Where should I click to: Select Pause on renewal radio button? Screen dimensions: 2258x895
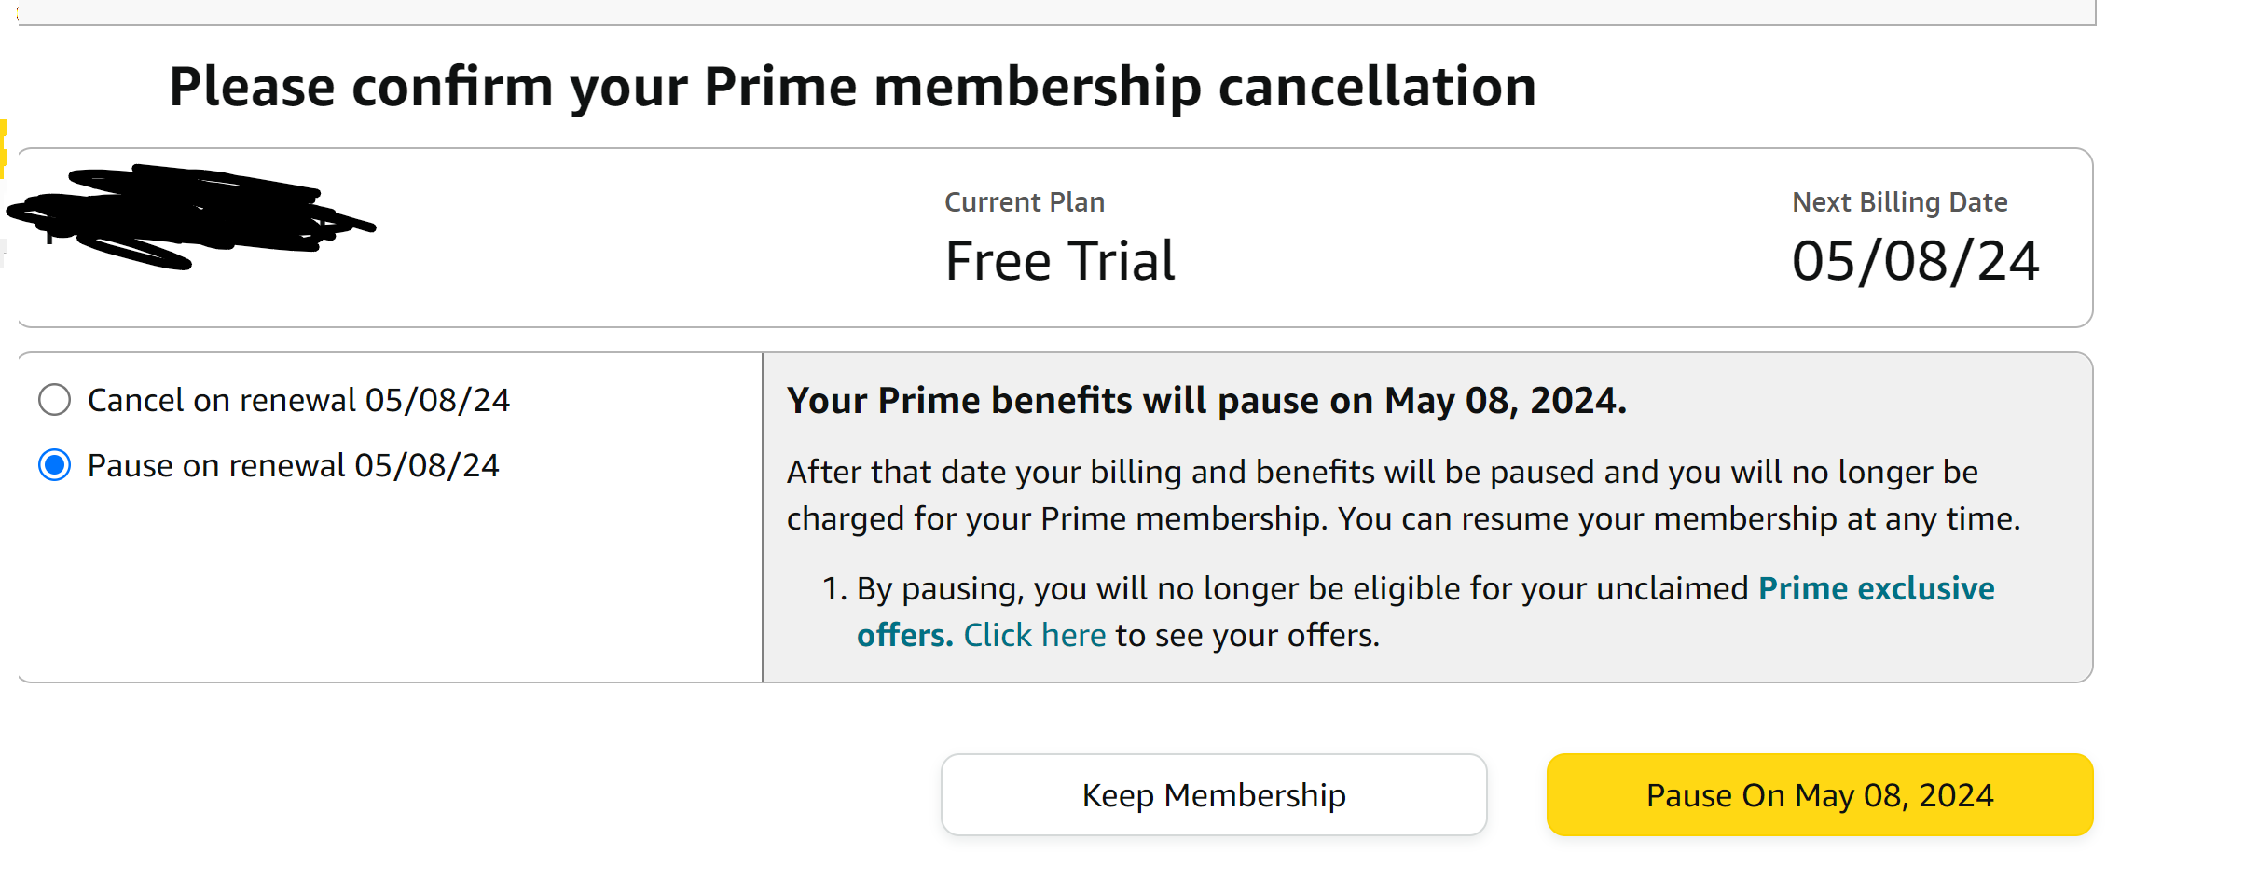pyautogui.click(x=55, y=465)
